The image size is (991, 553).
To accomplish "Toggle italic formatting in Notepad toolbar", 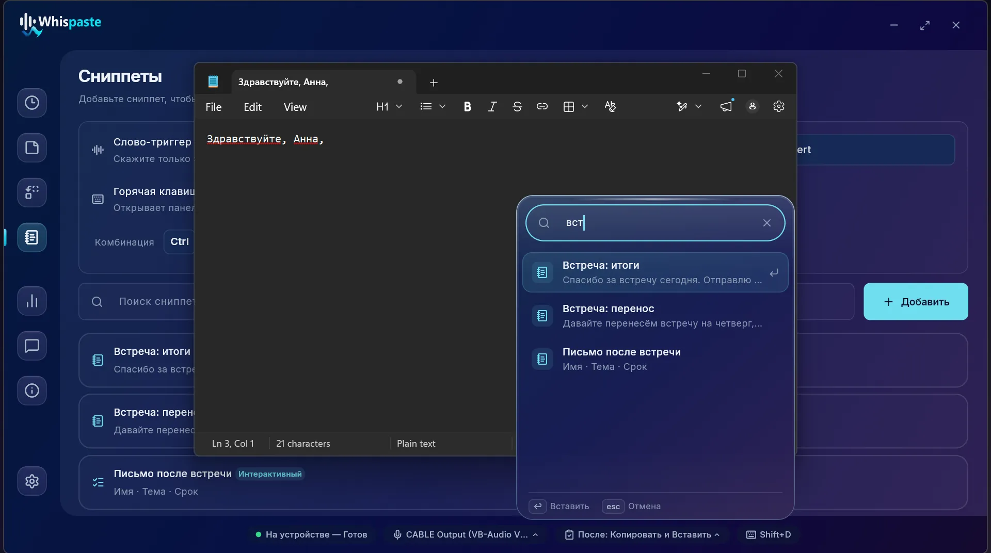I will click(492, 107).
